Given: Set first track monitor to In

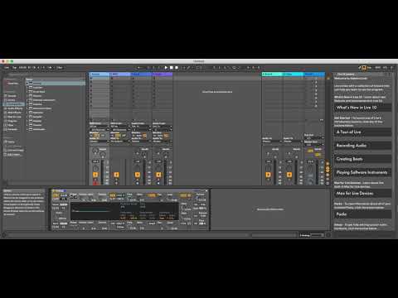Looking at the screenshot, I should coord(92,136).
